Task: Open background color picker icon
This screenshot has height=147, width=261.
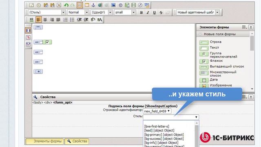Action: pos(93,20)
